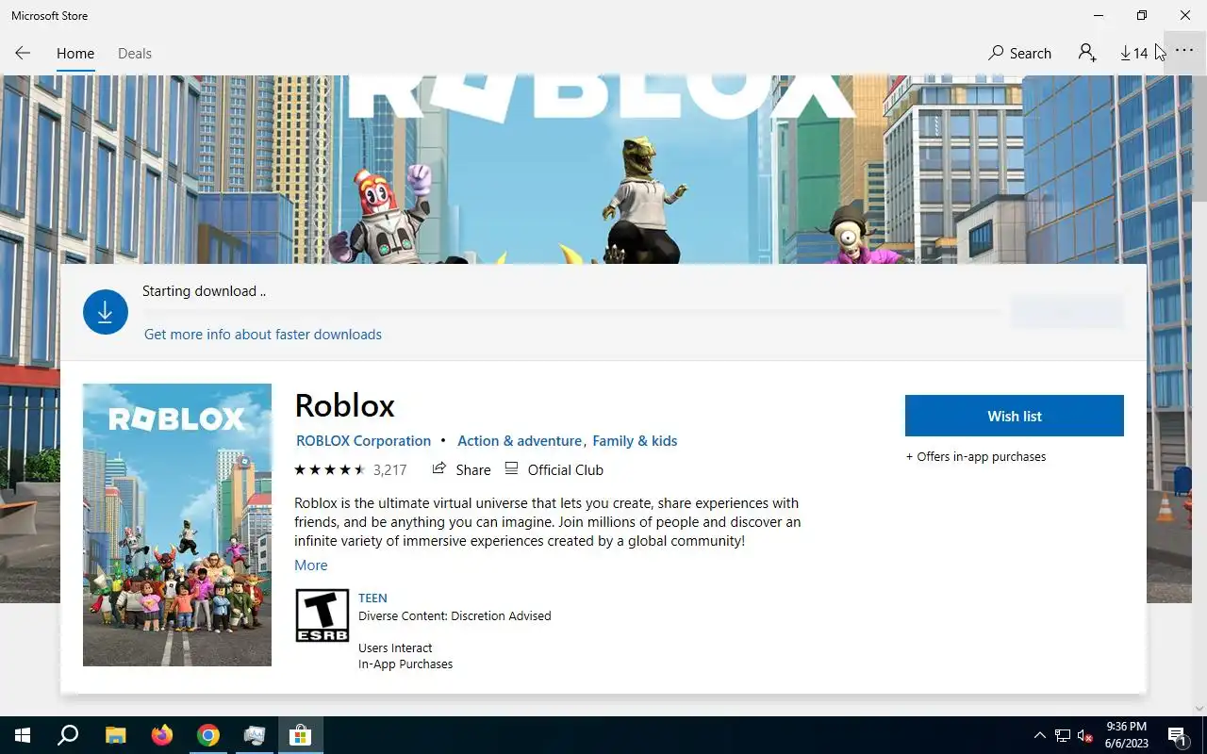The width and height of the screenshot is (1207, 754).
Task: Open the Official Club link
Action: point(554,469)
